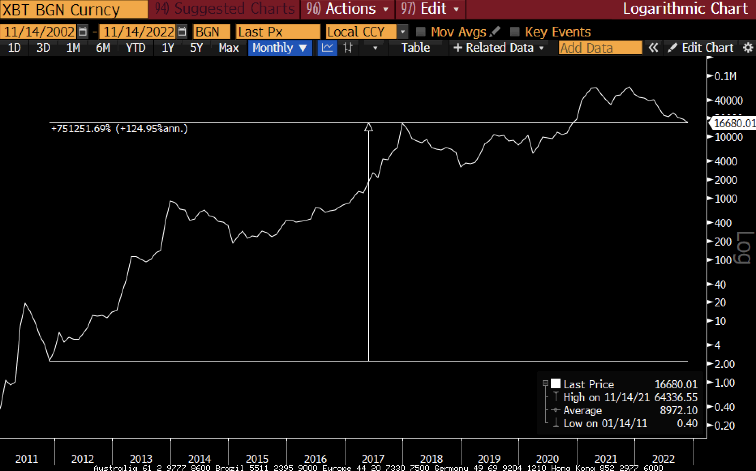The image size is (756, 471).
Task: Select the 1M time range
Action: point(73,48)
